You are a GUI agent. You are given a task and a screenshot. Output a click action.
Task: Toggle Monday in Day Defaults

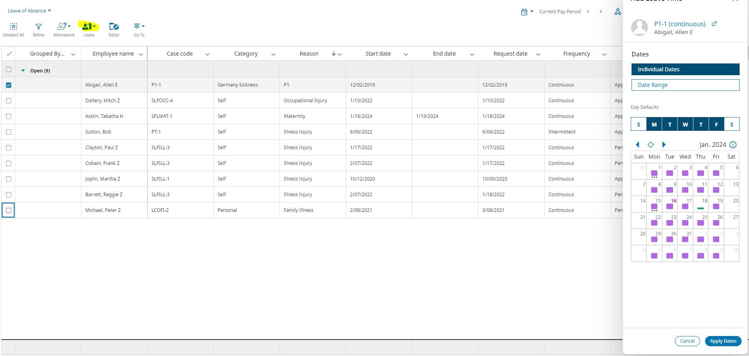pyautogui.click(x=654, y=125)
